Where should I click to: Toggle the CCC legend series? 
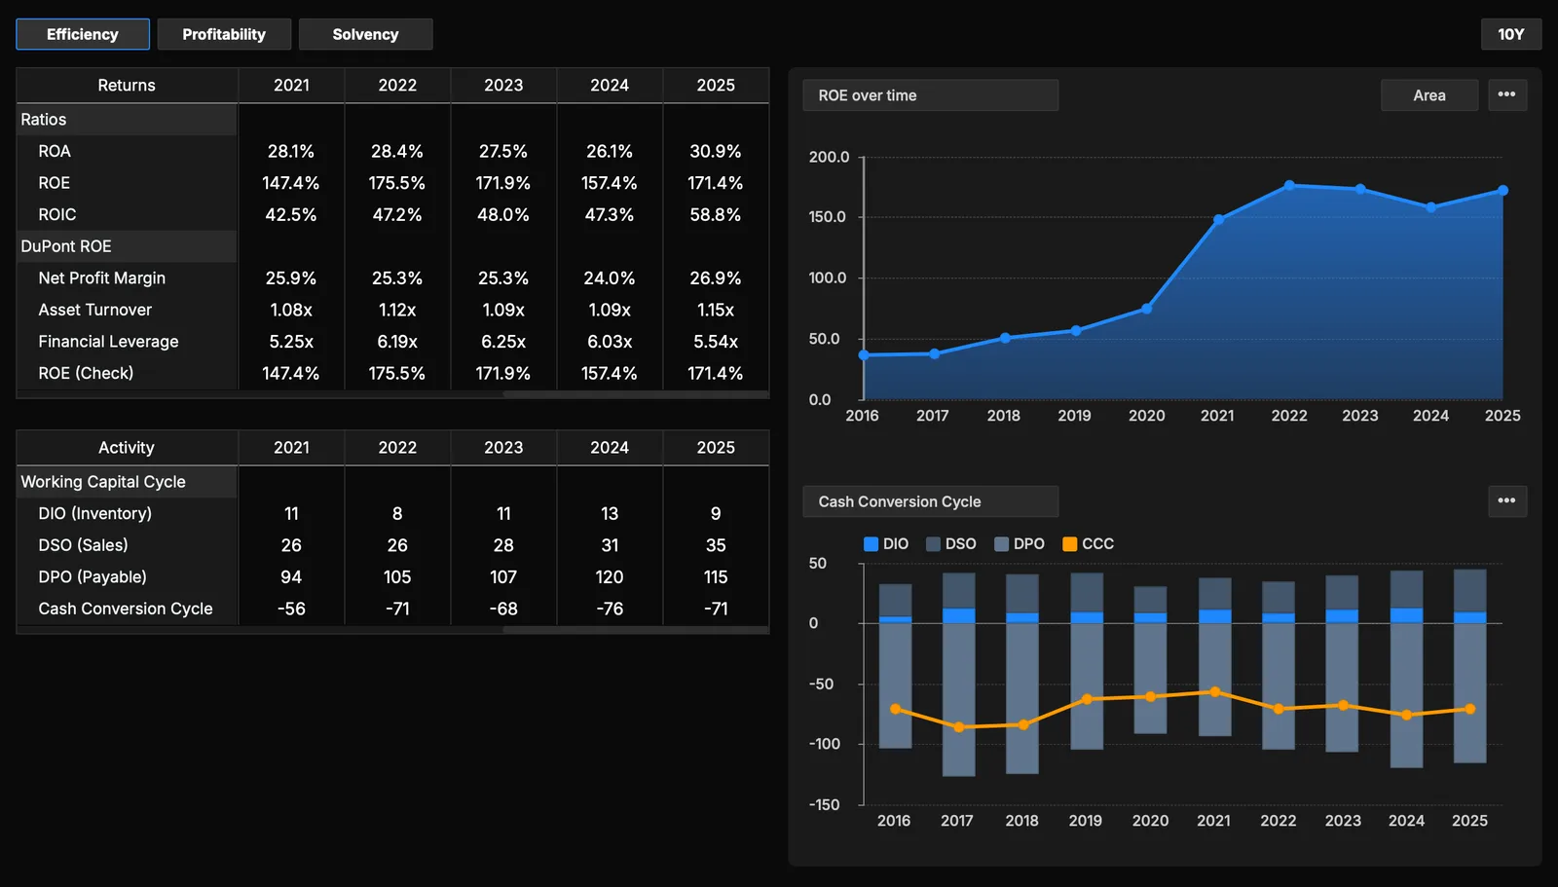(1088, 544)
